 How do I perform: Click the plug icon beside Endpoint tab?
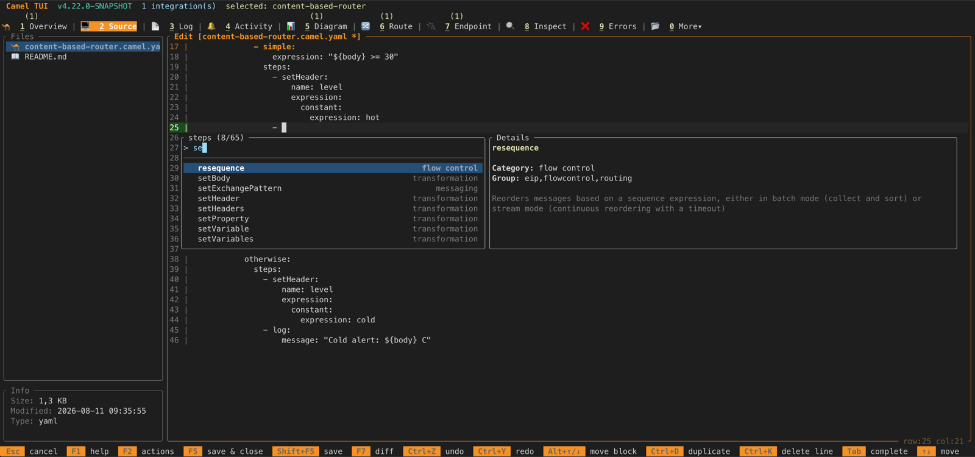point(431,26)
